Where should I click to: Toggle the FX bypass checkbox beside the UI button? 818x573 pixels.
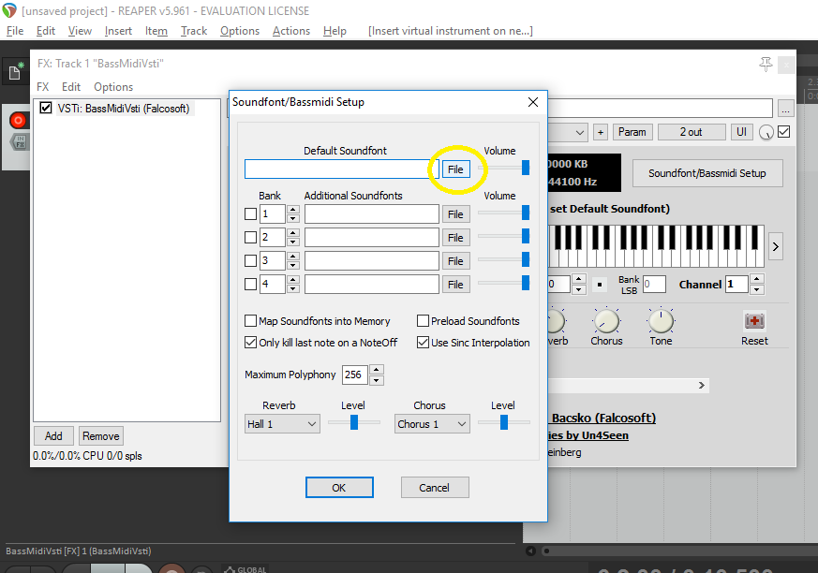pyautogui.click(x=783, y=132)
